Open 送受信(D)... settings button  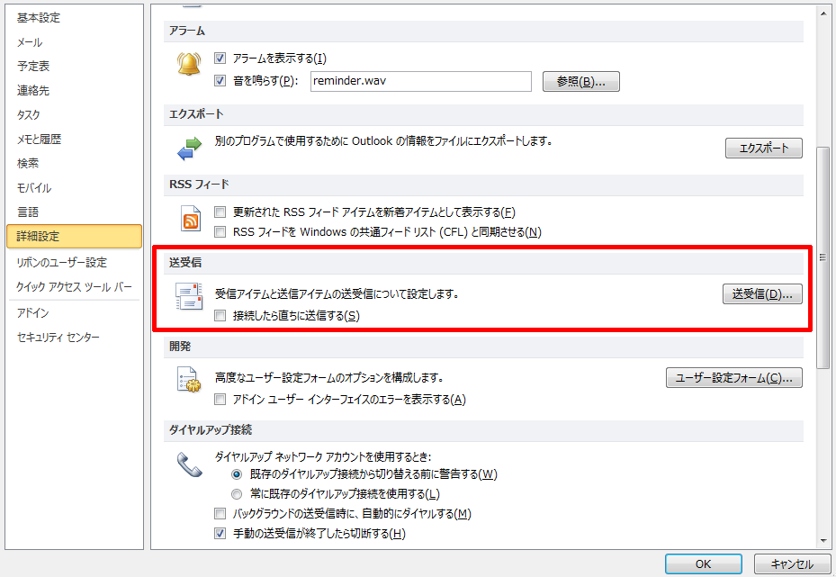762,293
